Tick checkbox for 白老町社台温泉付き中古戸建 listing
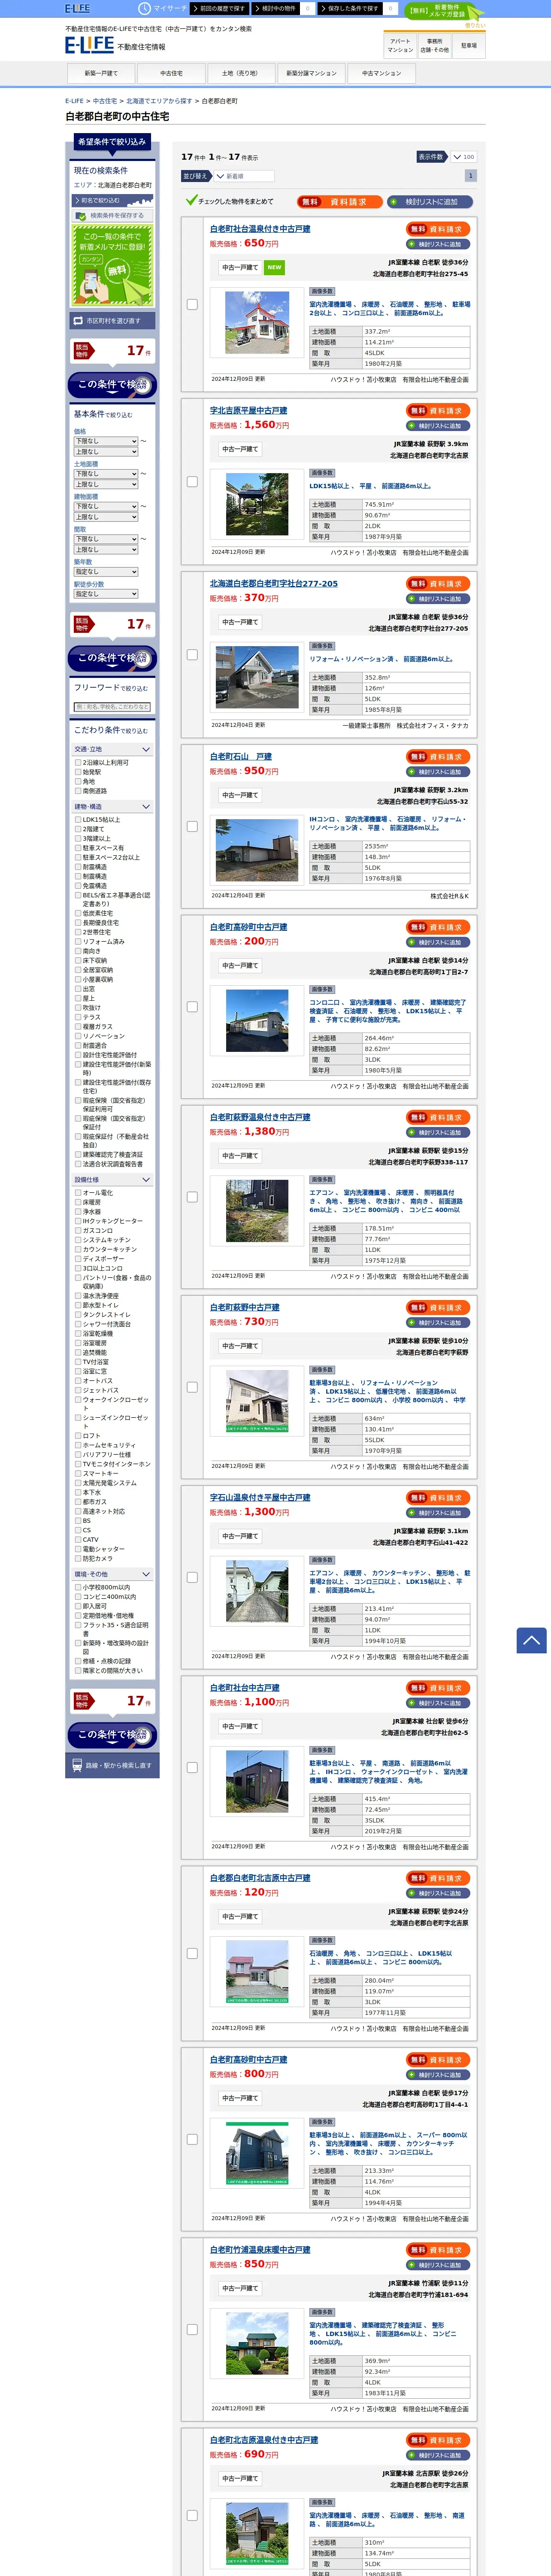The height and width of the screenshot is (2576, 551). [x=192, y=304]
